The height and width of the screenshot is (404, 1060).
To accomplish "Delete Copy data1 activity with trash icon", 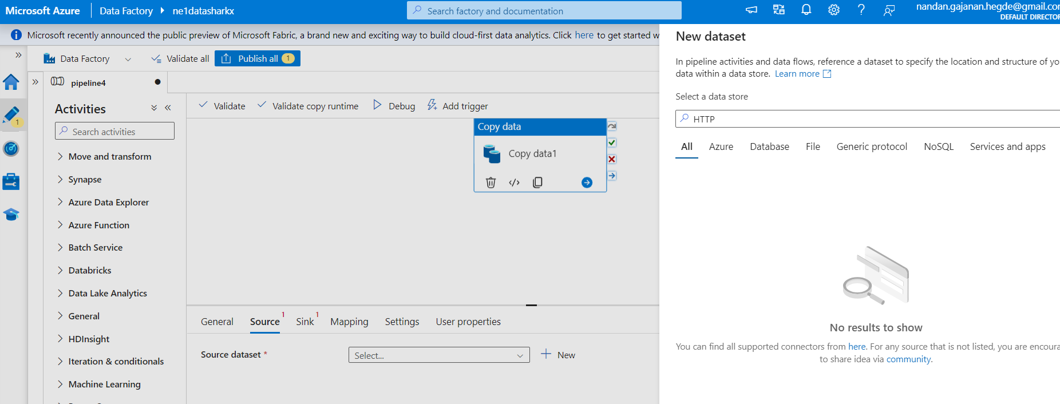I will click(x=491, y=183).
